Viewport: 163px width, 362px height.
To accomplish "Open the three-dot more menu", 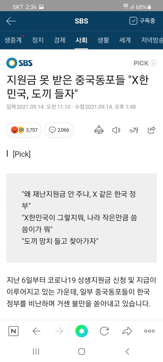I will click(x=149, y=331).
